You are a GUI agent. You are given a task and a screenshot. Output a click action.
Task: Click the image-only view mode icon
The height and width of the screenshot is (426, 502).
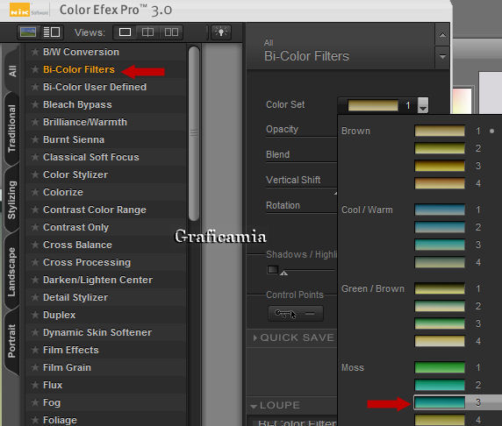(28, 32)
